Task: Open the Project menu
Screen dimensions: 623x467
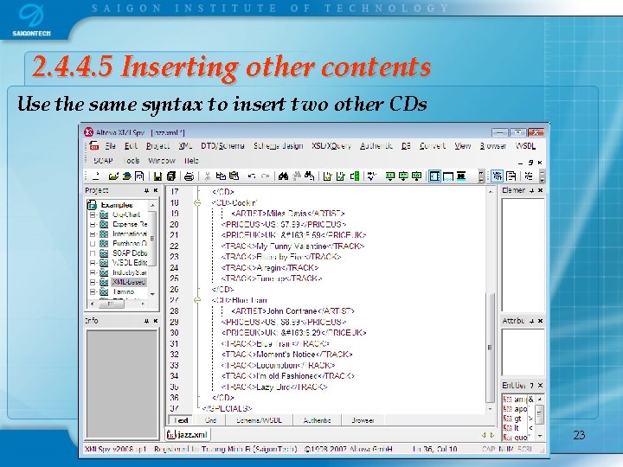Action: [x=157, y=146]
